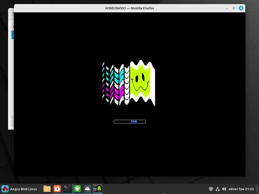This screenshot has height=194, width=259.
Task: Open the volume speaker tray icon
Action: (x=224, y=189)
